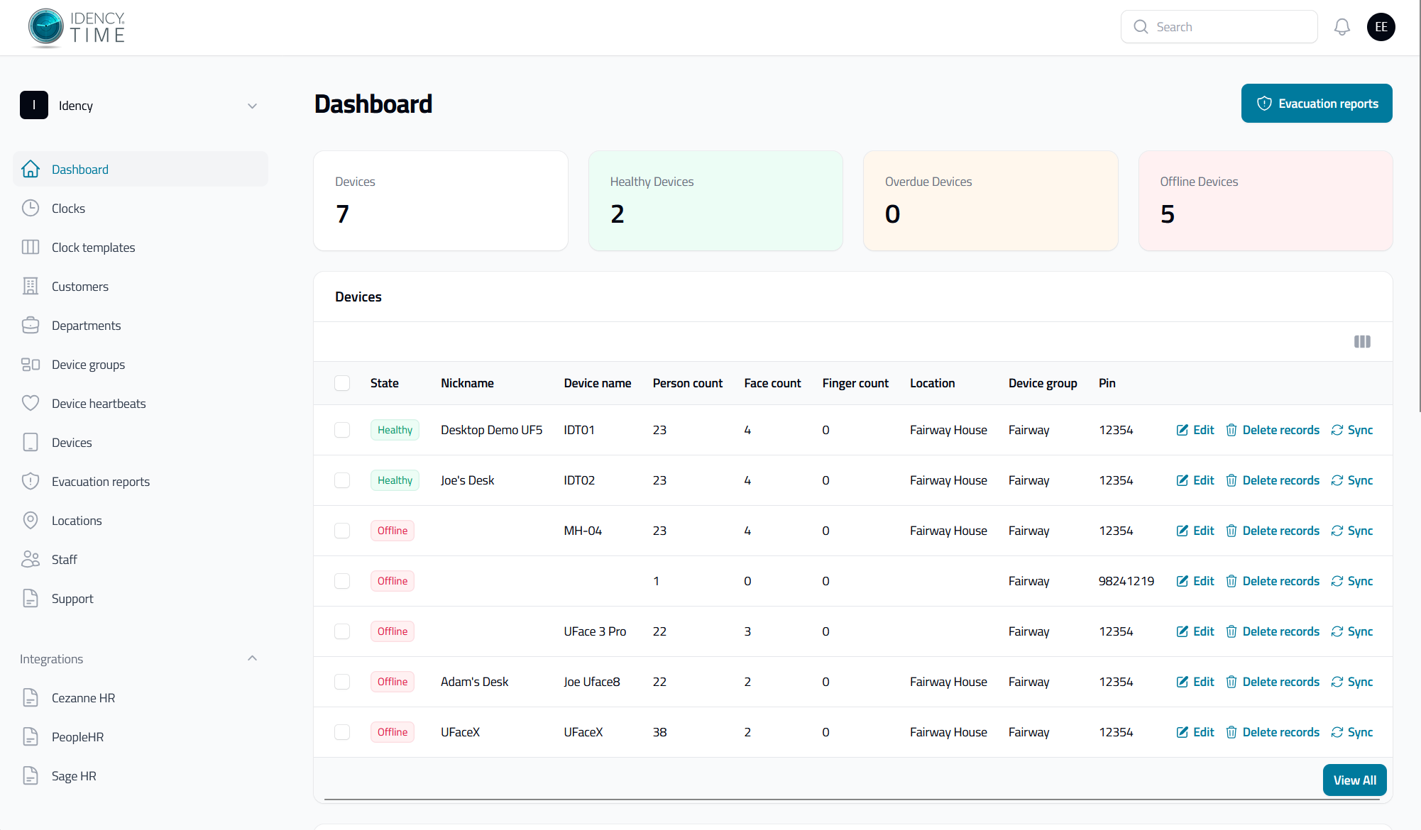Click the trash icon for Joe's Desk row
The width and height of the screenshot is (1421, 830).
[1231, 480]
